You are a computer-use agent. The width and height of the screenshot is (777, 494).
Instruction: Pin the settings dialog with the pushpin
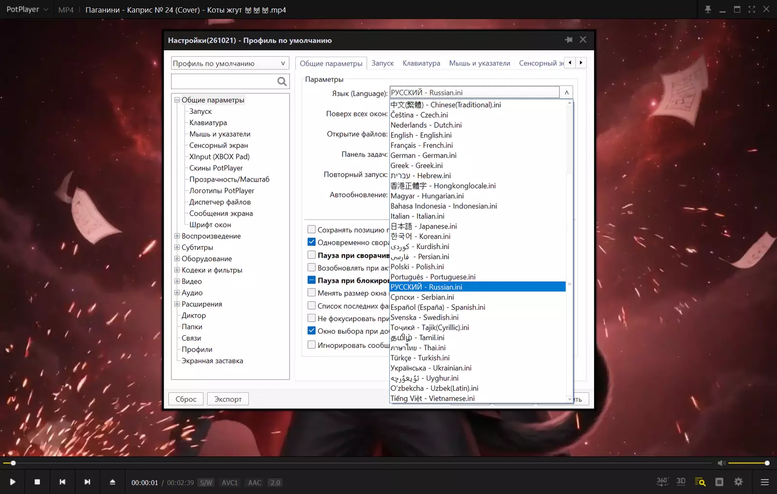click(x=569, y=40)
